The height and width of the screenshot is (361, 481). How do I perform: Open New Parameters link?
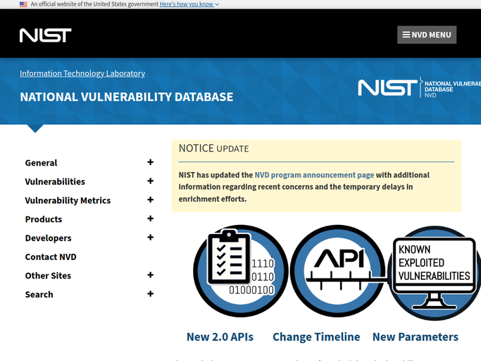click(x=416, y=337)
